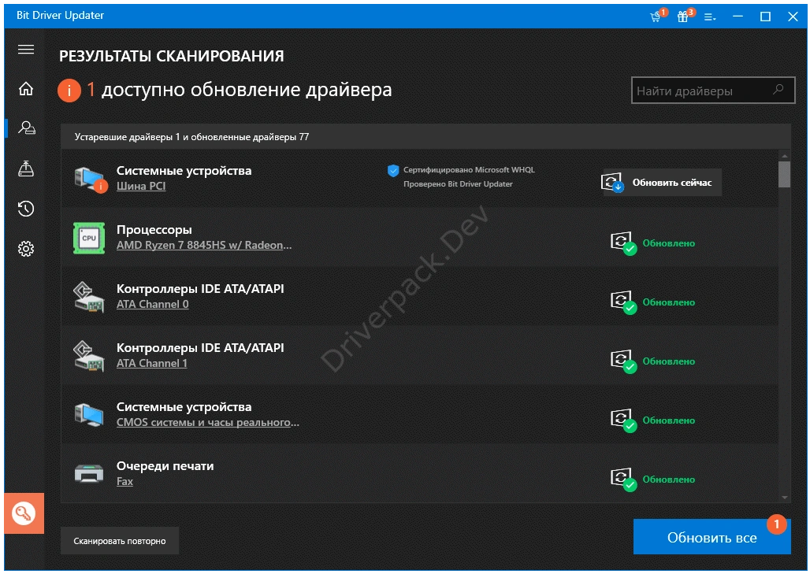
Task: Click the Процессоры category title
Action: click(154, 230)
